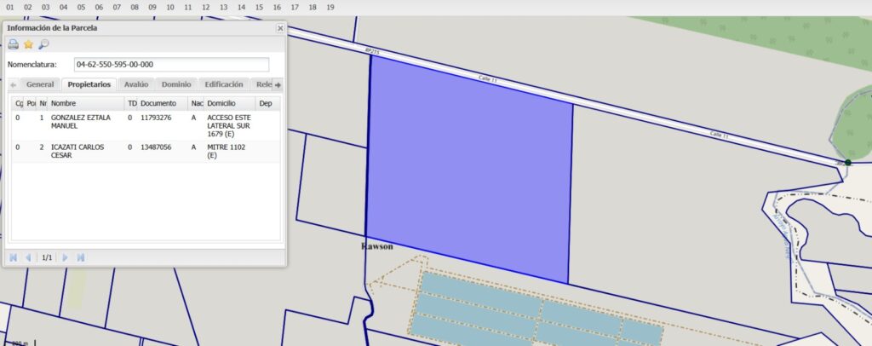Click department number 12 in top bar

tap(206, 7)
